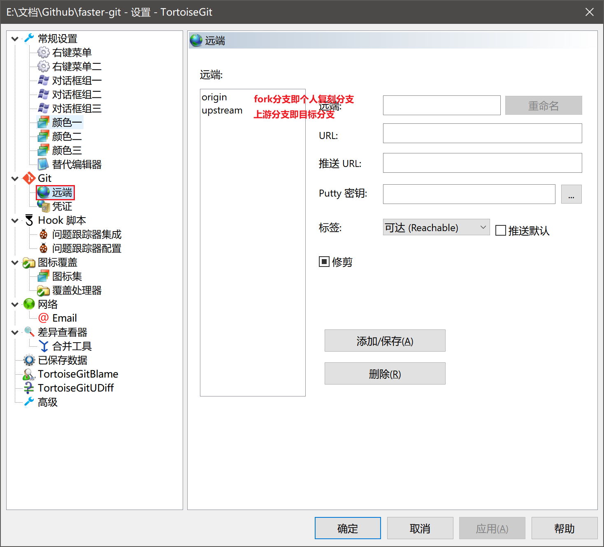Open the 标签 Reachable dropdown

coord(436,227)
